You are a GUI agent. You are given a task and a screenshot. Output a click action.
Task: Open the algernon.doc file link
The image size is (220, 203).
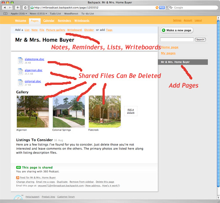(33, 70)
